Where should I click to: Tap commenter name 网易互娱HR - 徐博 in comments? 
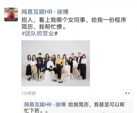coord(45,104)
